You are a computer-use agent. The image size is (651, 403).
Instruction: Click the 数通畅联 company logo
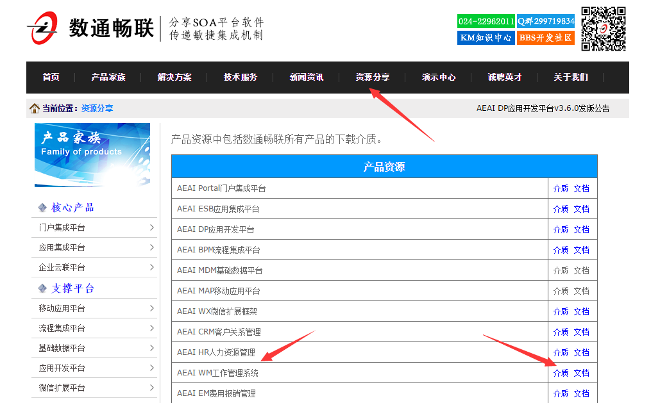click(x=90, y=28)
